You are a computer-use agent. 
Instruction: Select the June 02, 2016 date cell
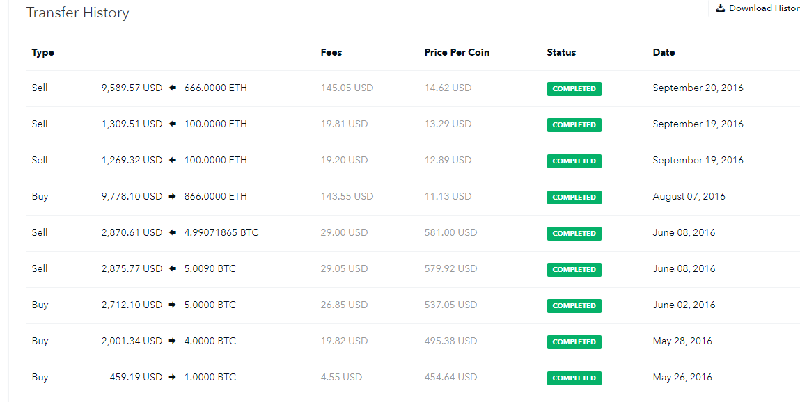684,305
